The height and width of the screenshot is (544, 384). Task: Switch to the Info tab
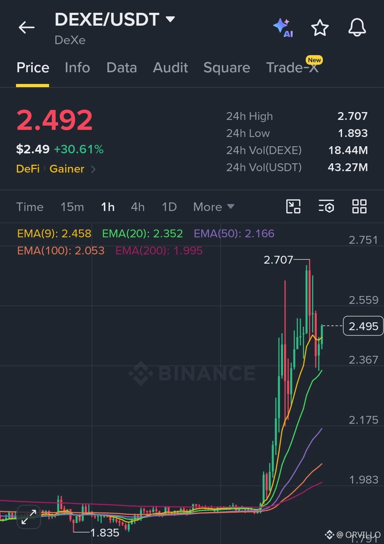77,68
